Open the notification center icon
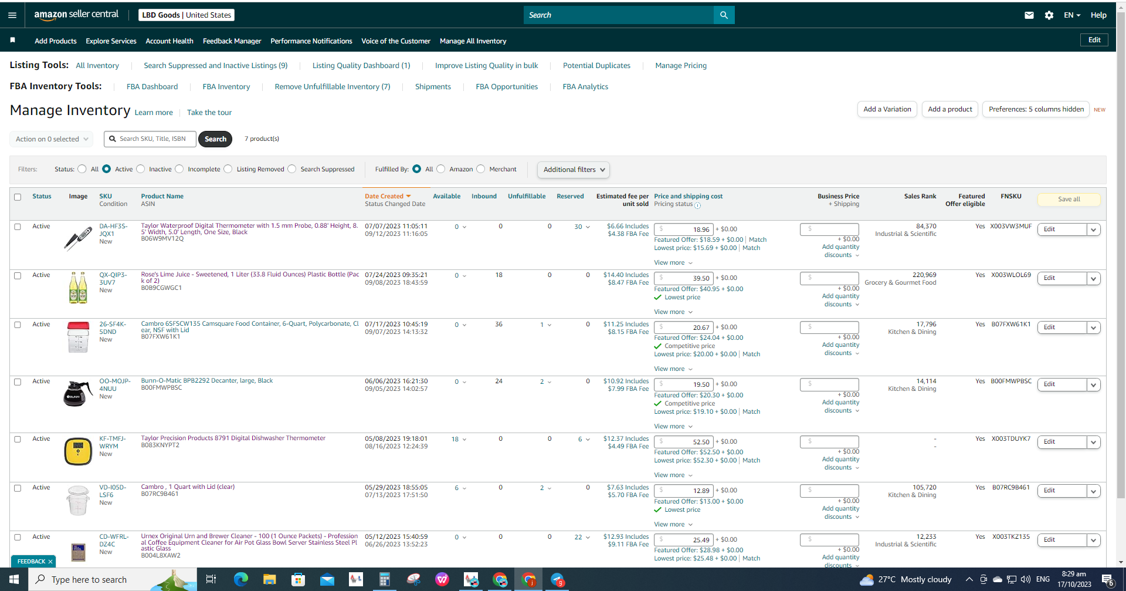 pos(1108,580)
